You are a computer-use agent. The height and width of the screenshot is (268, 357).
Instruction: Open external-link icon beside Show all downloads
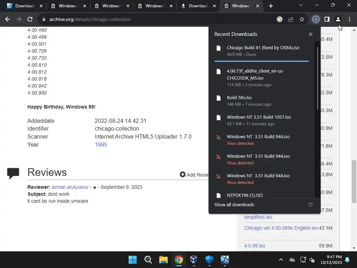click(x=311, y=204)
